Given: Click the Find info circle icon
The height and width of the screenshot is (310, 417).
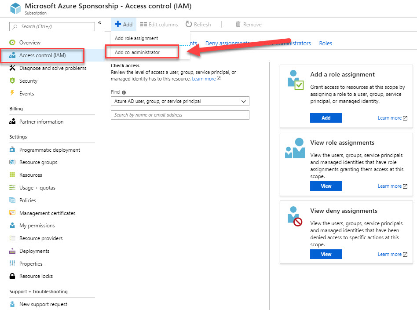Looking at the screenshot, I should (x=124, y=92).
